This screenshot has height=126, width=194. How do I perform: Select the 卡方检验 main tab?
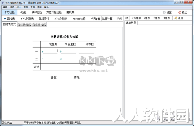(x=9, y=12)
